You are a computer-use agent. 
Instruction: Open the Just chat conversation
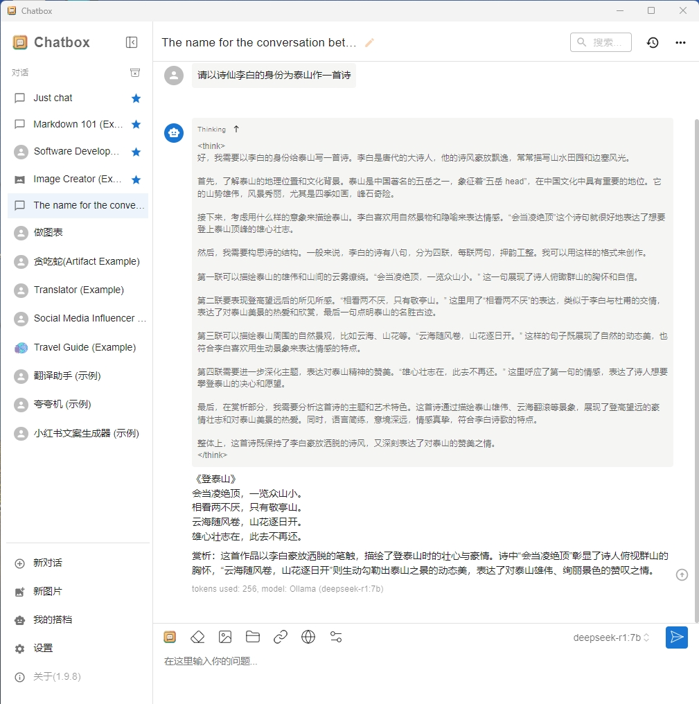78,98
